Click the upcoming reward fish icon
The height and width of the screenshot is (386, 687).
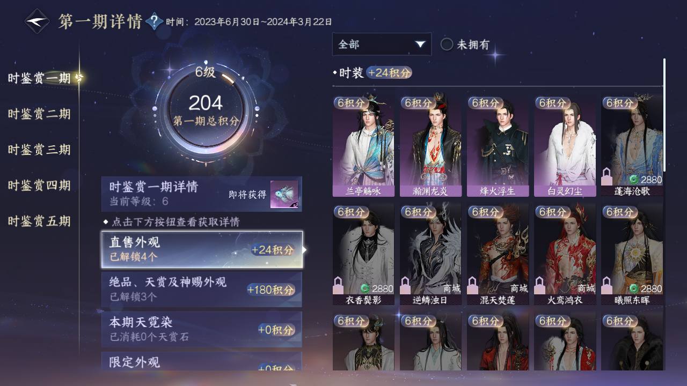tap(285, 195)
